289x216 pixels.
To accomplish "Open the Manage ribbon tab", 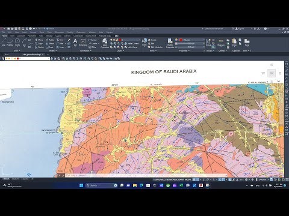I will (49, 36).
